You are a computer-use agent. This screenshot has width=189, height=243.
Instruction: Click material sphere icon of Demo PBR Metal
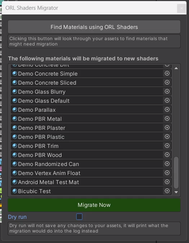coord(15,119)
